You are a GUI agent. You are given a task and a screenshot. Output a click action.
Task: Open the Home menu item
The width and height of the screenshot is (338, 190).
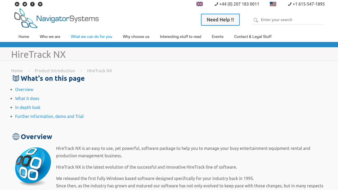coord(24,37)
